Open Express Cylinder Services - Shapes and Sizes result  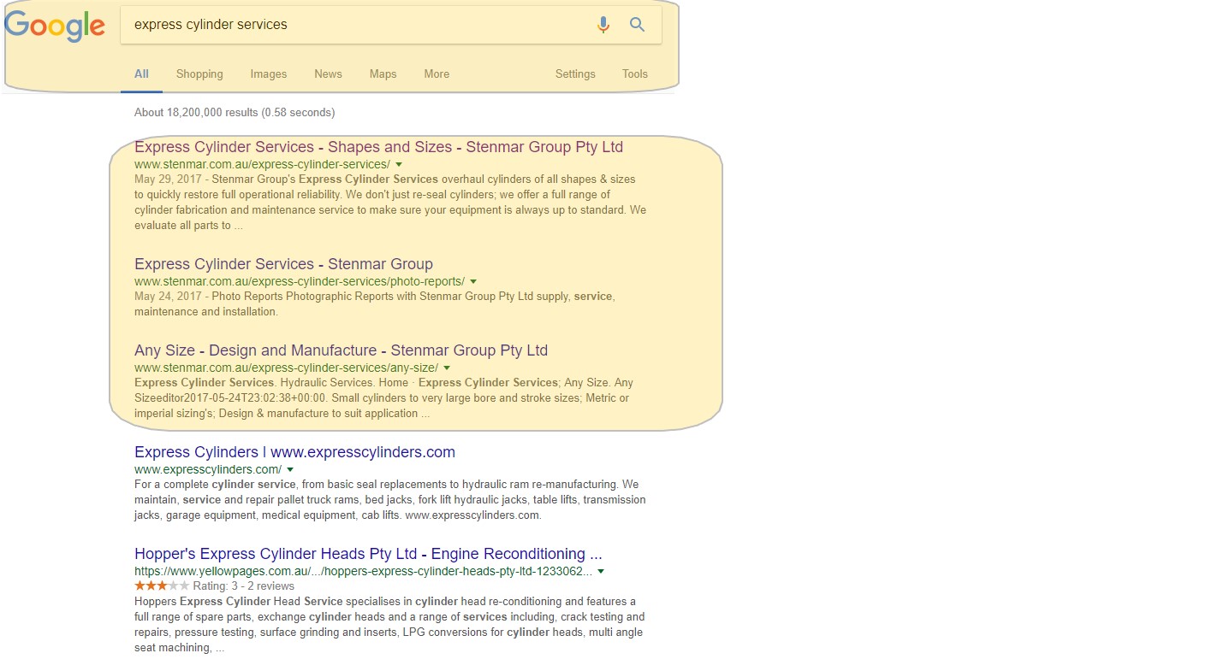[x=378, y=147]
